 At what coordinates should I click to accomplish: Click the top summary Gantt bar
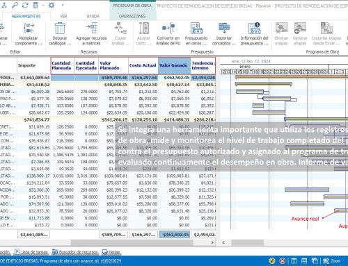click(292, 76)
